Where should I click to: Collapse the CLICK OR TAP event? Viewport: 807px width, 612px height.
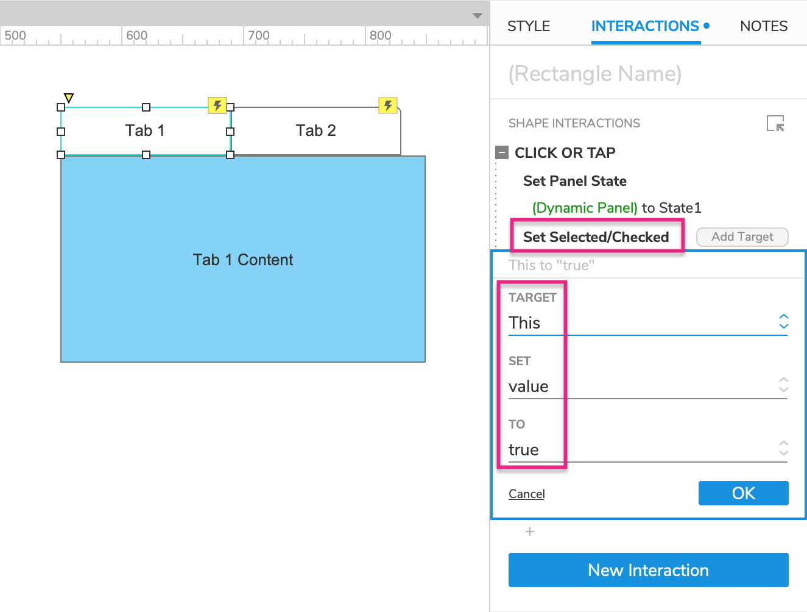click(502, 152)
